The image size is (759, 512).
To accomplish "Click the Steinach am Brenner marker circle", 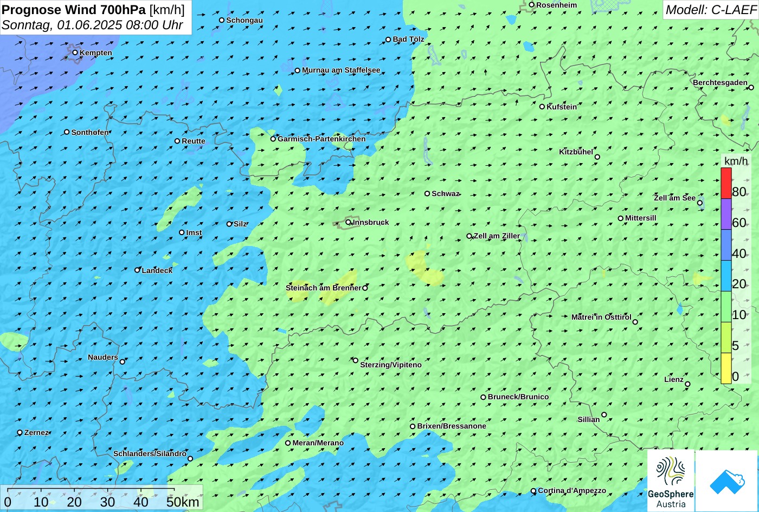I will [365, 288].
